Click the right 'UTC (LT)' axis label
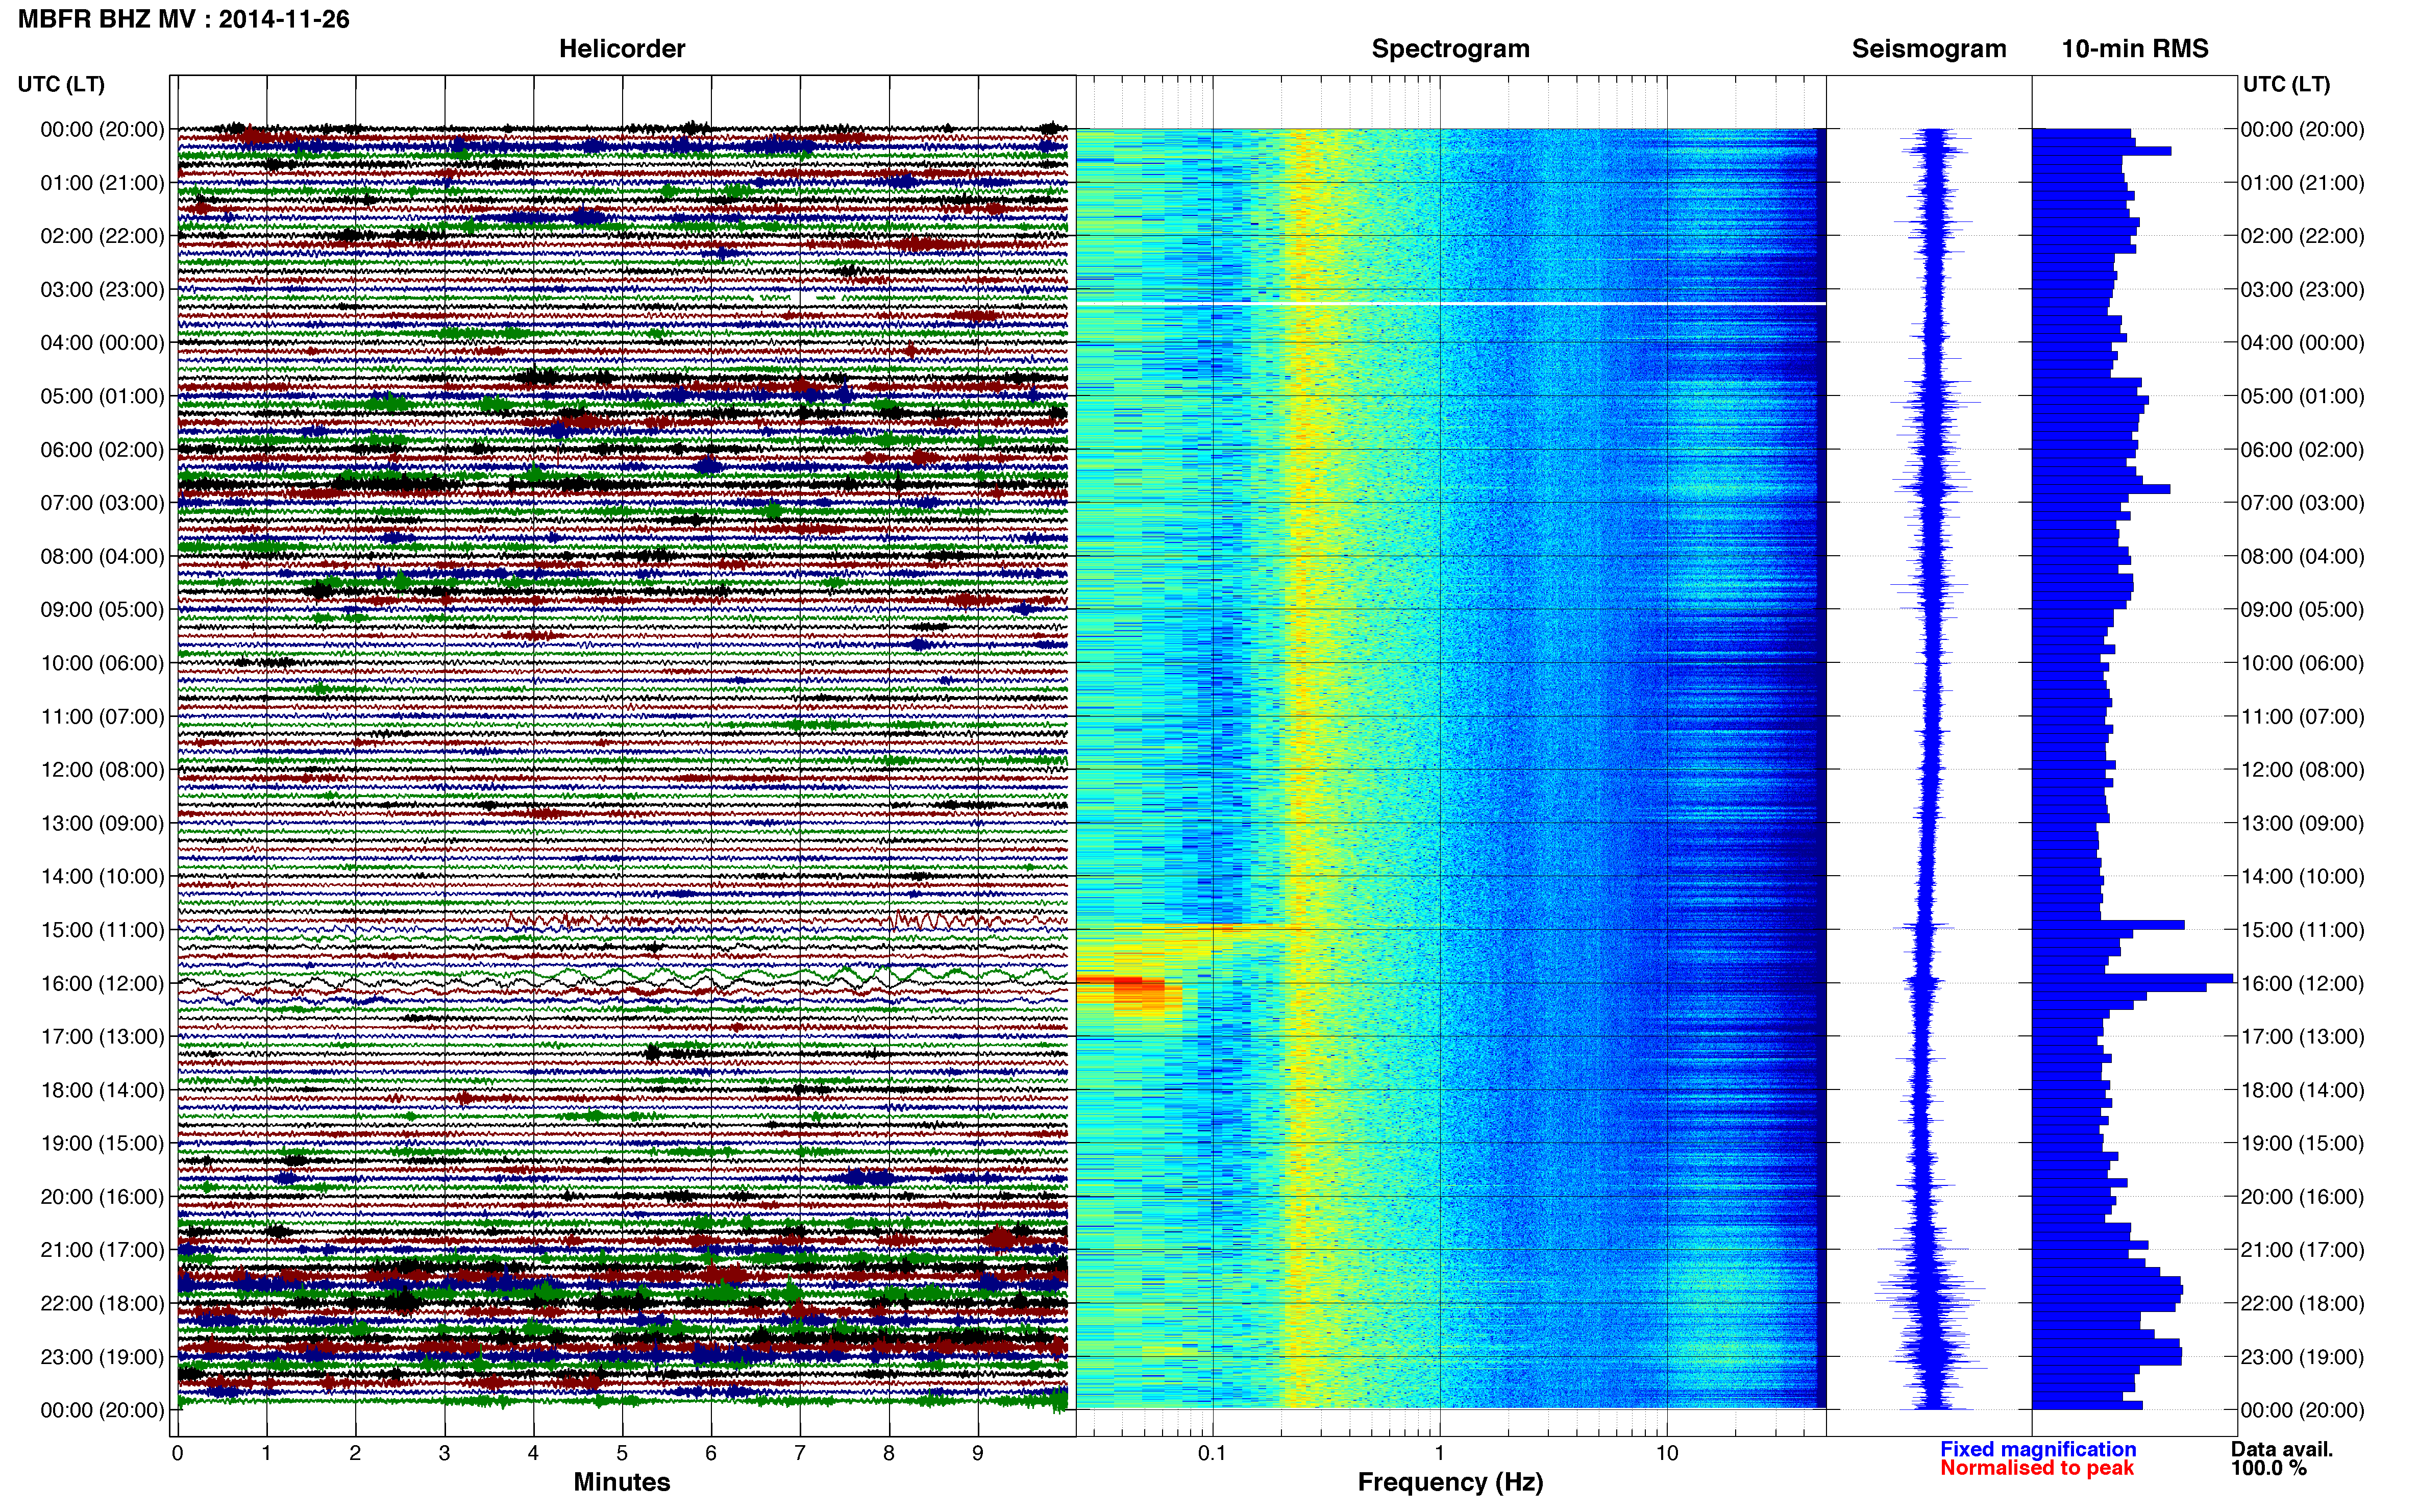The width and height of the screenshot is (2419, 1512). pos(2286,84)
